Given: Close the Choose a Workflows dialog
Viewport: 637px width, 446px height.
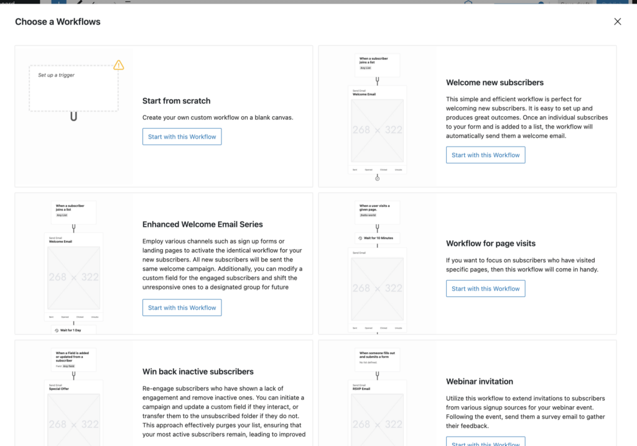Looking at the screenshot, I should (617, 22).
